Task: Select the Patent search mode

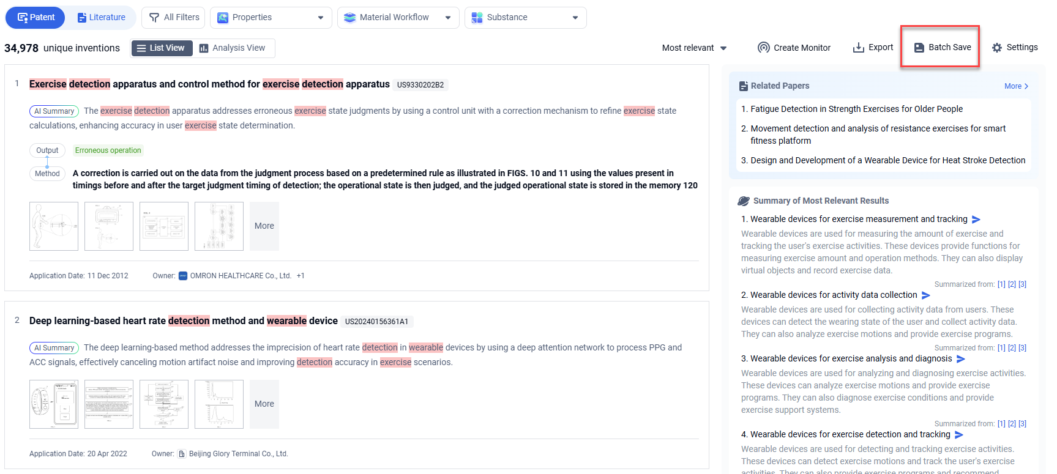Action: point(36,18)
